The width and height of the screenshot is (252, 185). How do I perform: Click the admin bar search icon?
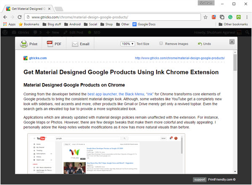(x=247, y=32)
